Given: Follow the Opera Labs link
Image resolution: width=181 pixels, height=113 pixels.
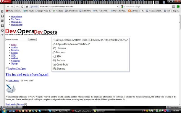Looking at the screenshot, I should pyautogui.click(x=16, y=22).
